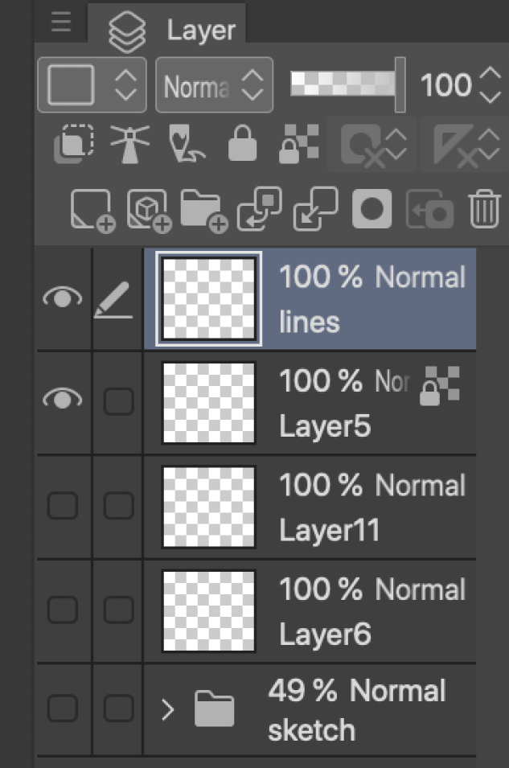Select the Layer6 thumbnail

click(x=209, y=611)
